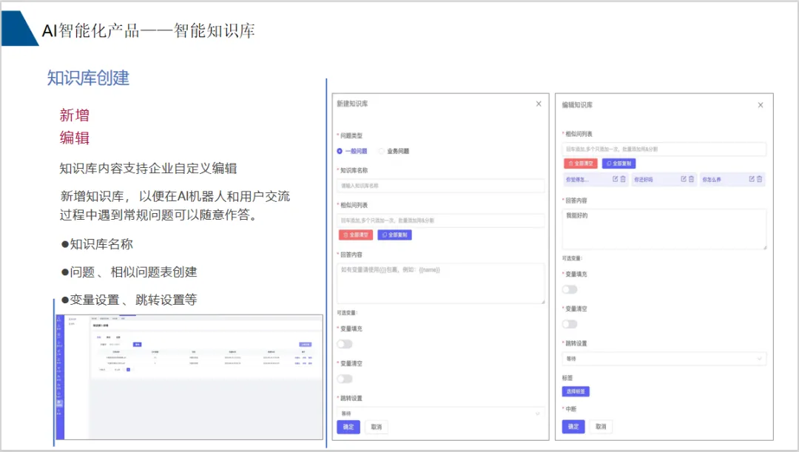Open 跳转设置 dropdown in 新建知识库 dialog

441,414
